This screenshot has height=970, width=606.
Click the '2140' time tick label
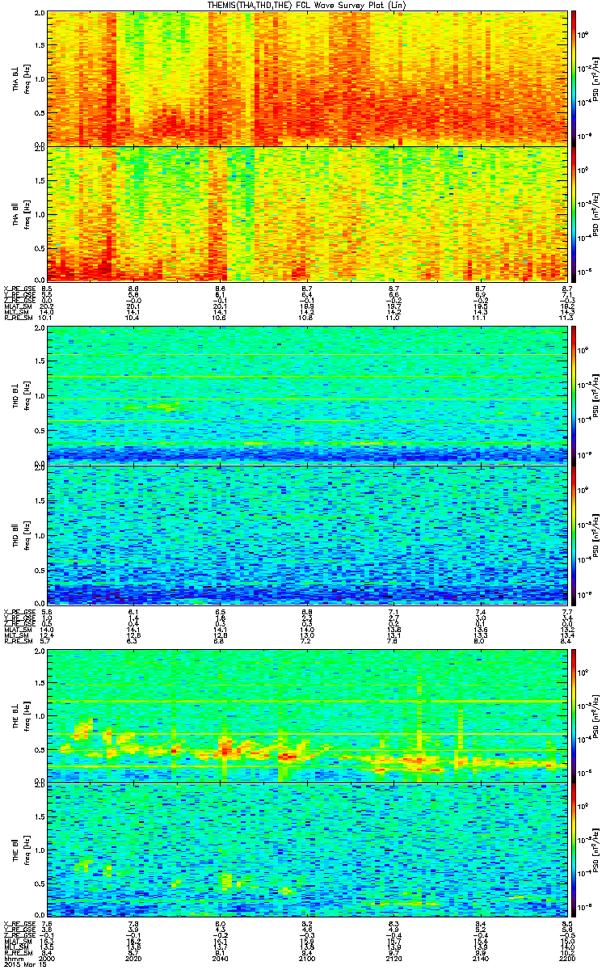[x=482, y=958]
